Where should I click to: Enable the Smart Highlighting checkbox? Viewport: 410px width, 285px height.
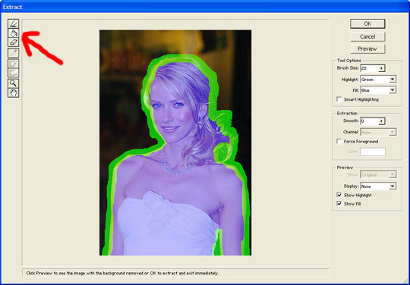pyautogui.click(x=339, y=99)
